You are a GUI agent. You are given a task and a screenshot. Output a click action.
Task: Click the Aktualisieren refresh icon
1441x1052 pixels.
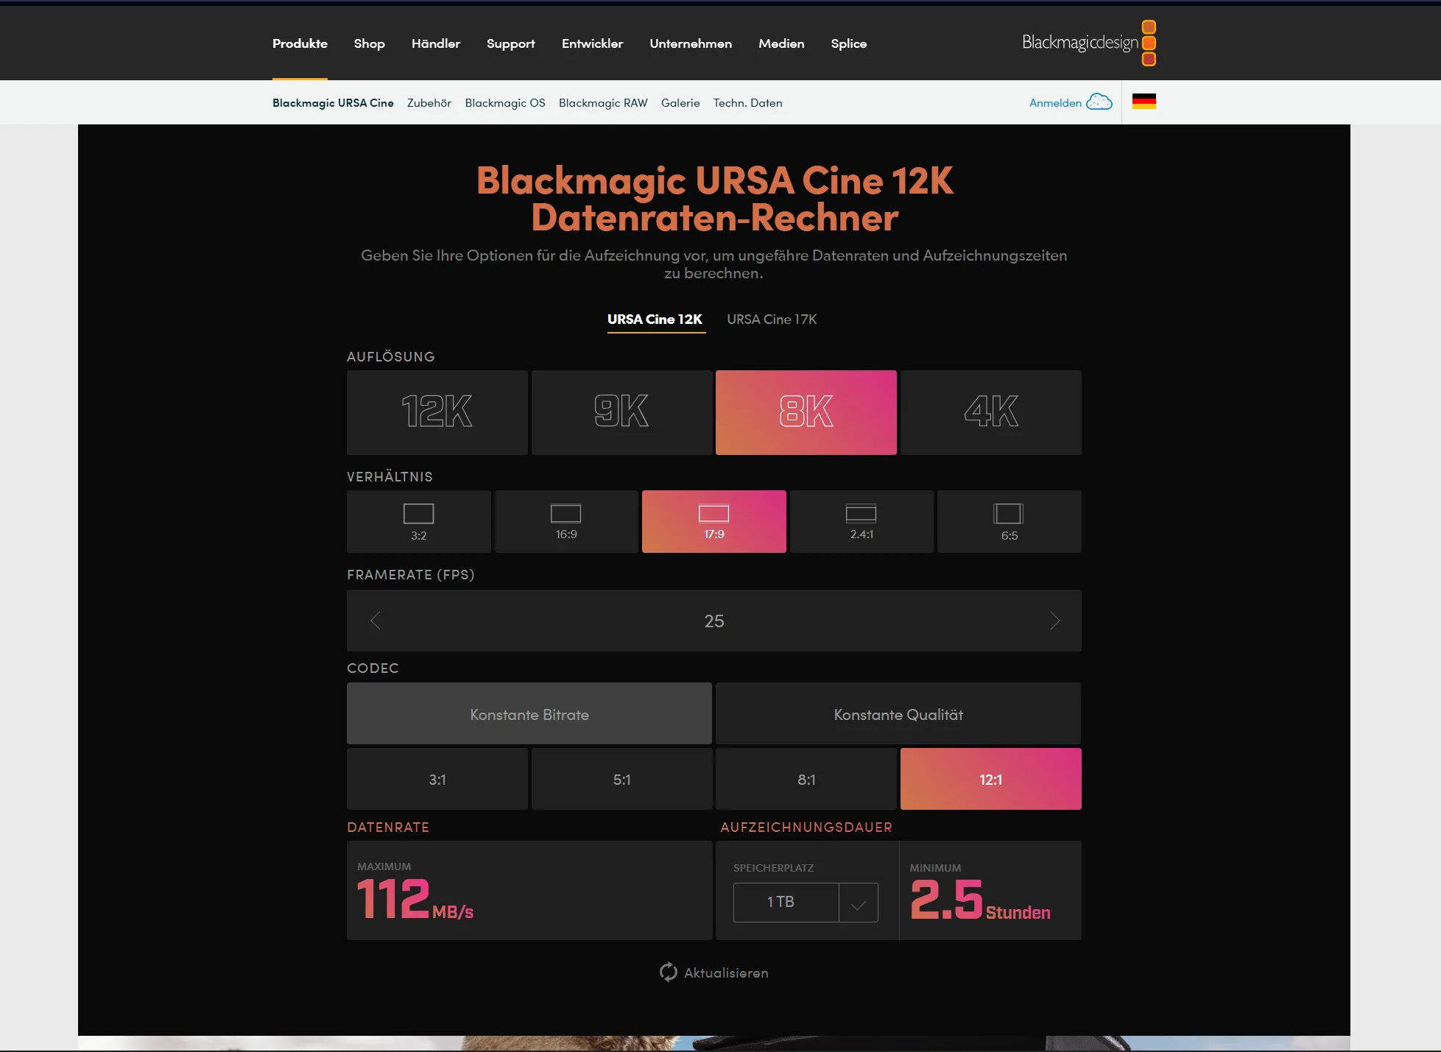click(x=668, y=972)
